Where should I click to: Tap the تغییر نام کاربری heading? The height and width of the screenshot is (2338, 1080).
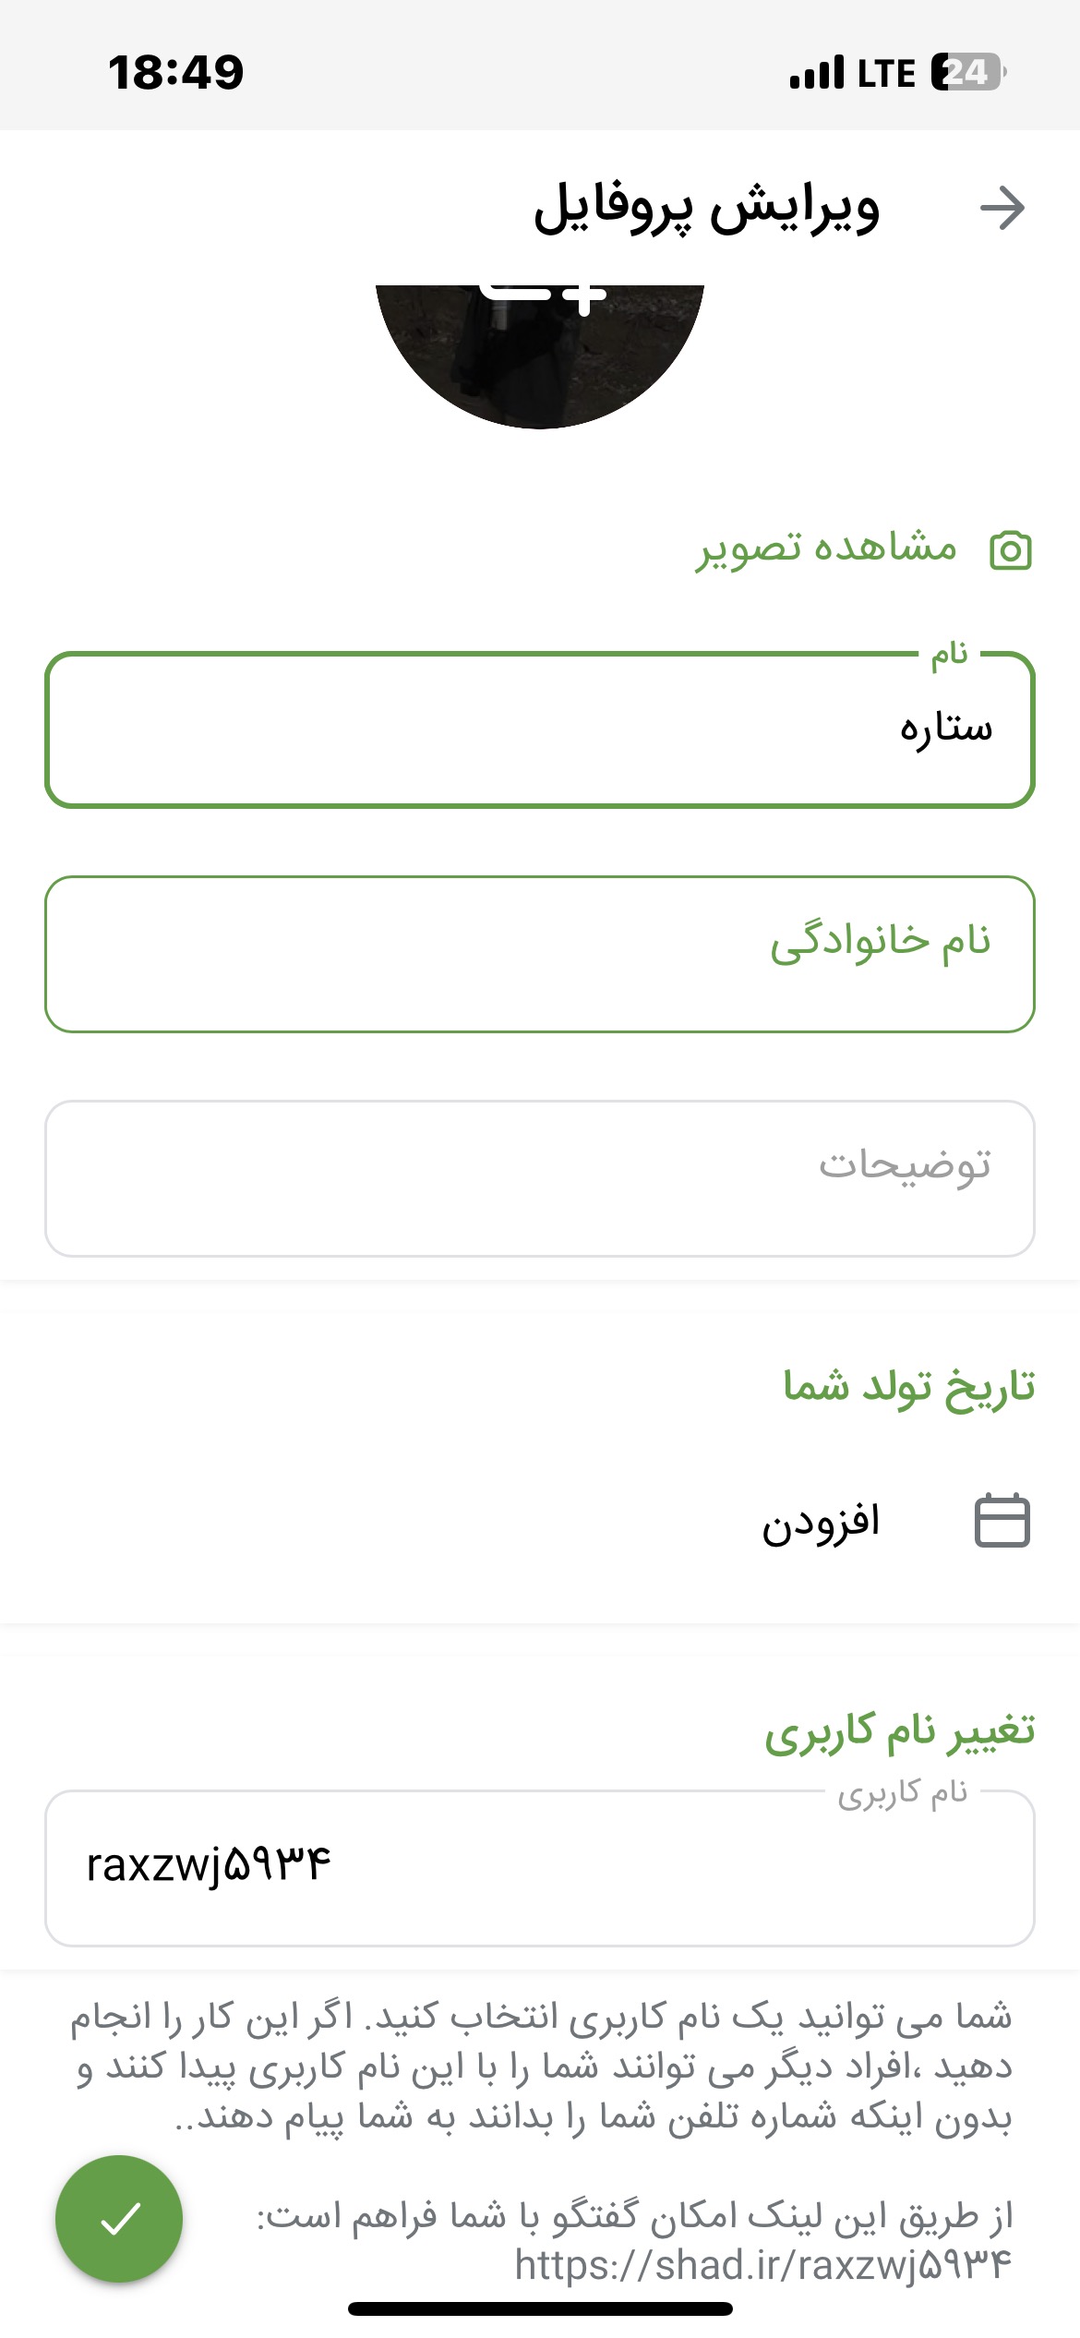click(x=900, y=1730)
